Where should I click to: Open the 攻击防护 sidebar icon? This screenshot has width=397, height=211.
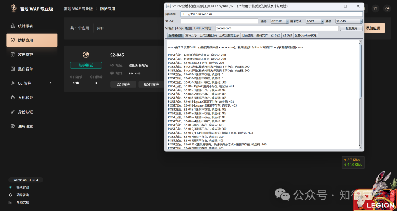12,55
